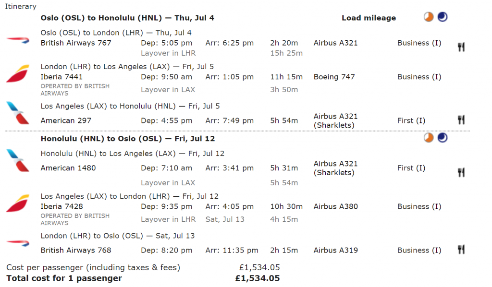Click the Iberia logo for flight 7441
Screen dimensions: 492x287
click(18, 73)
